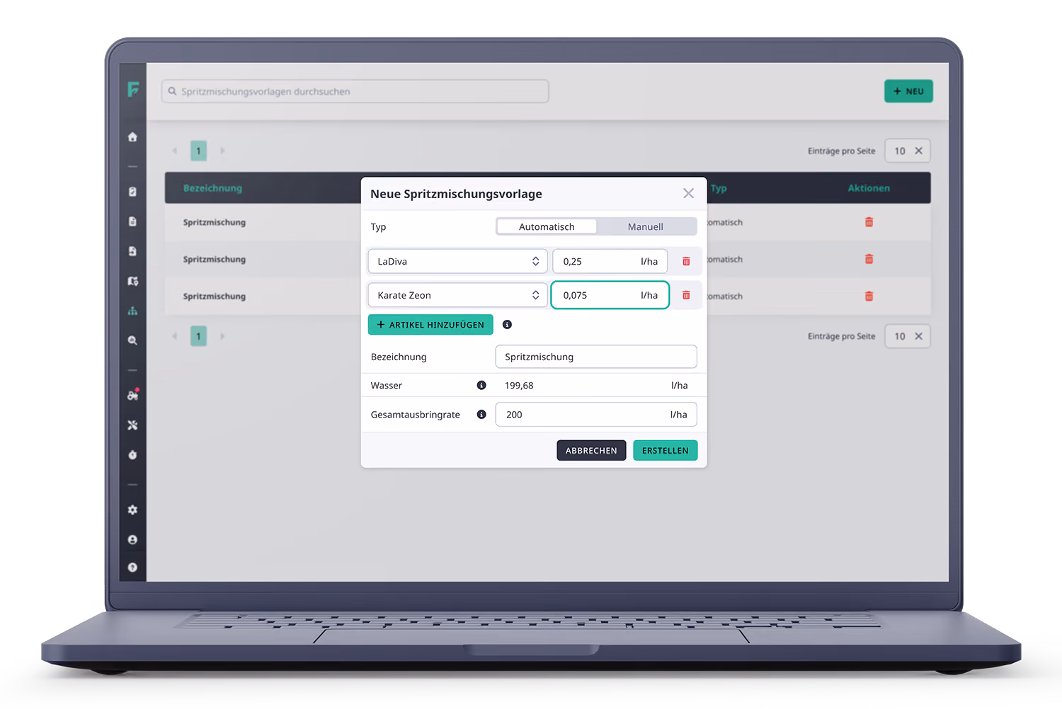Show info next to Artikel hinzufügen
This screenshot has height=709, width=1062.
pyautogui.click(x=507, y=325)
